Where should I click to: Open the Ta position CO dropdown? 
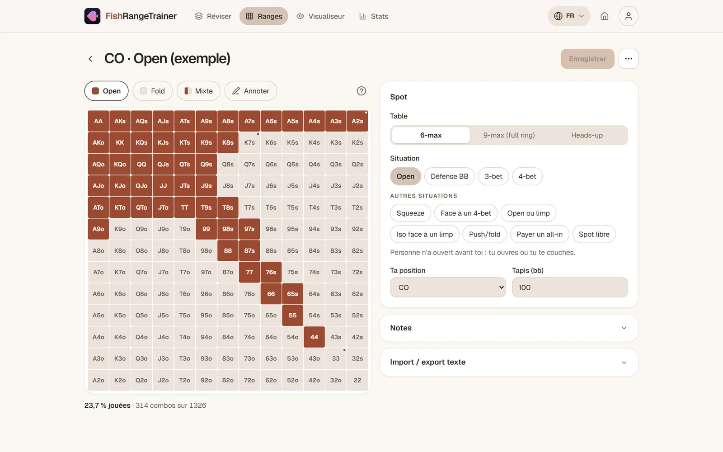click(x=448, y=287)
